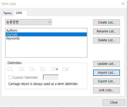Click the Import List button
Image resolution: width=128 pixels, height=108 pixels.
[x=106, y=73]
